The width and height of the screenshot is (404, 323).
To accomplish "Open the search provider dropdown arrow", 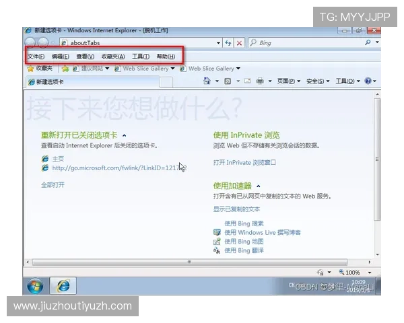I will (x=377, y=42).
